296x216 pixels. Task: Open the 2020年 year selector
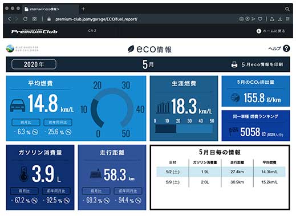coord(34,64)
